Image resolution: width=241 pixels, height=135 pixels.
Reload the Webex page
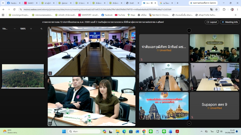tap(14, 10)
